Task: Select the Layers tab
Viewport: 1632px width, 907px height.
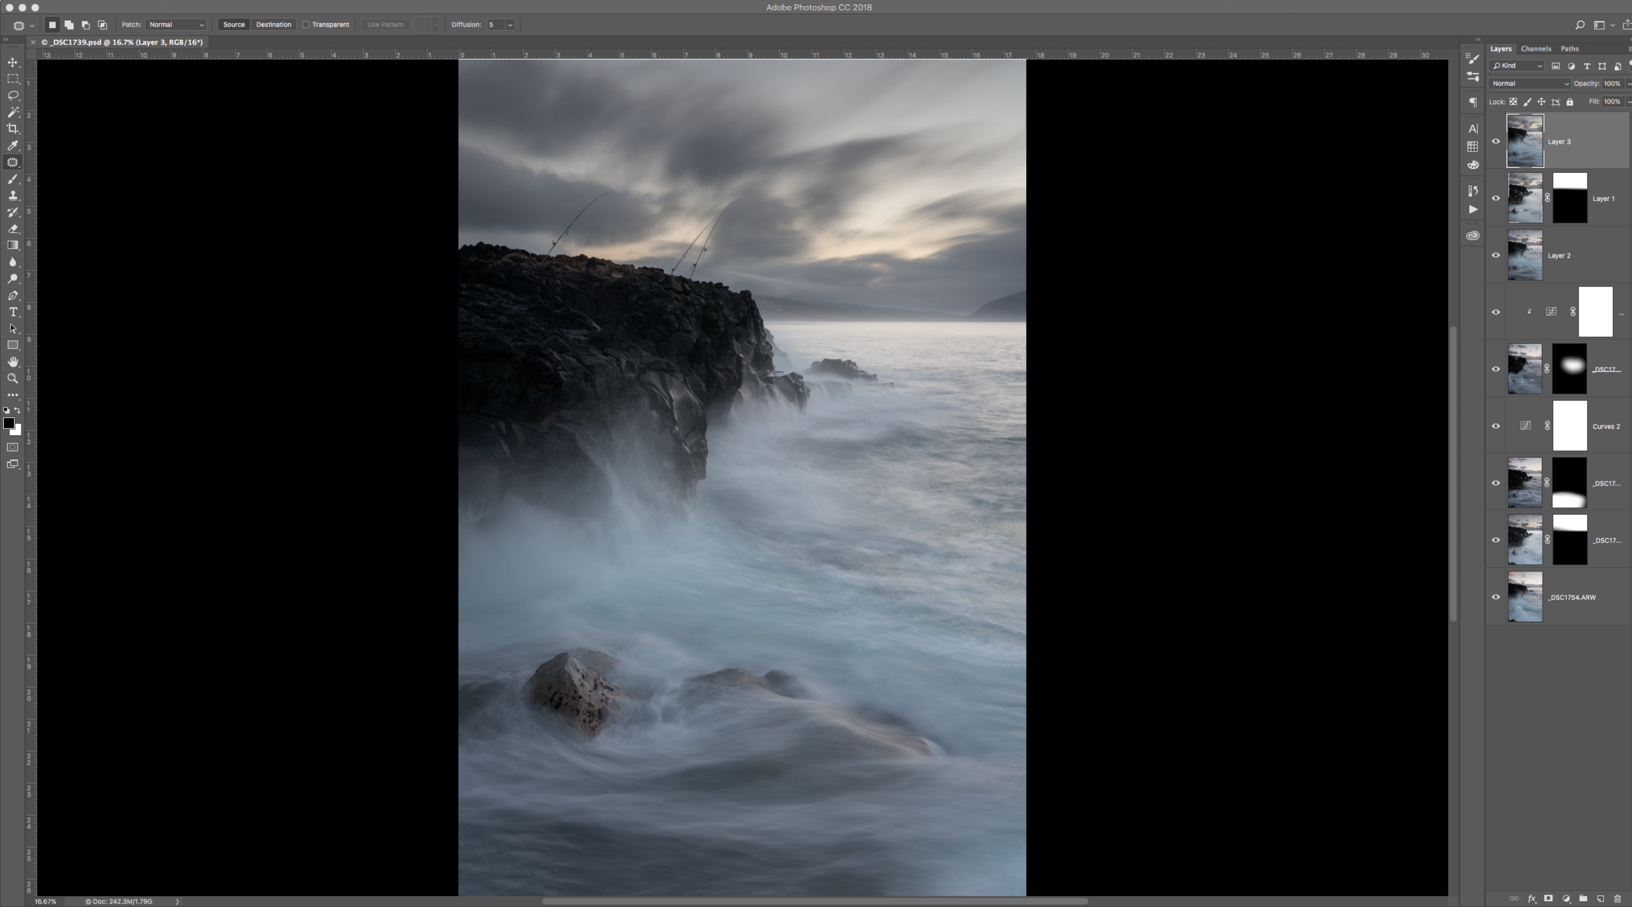Action: click(1501, 49)
